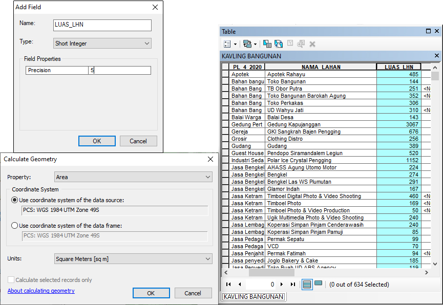
Task: Expand Table Options dropdown arrow
Action: point(235,45)
